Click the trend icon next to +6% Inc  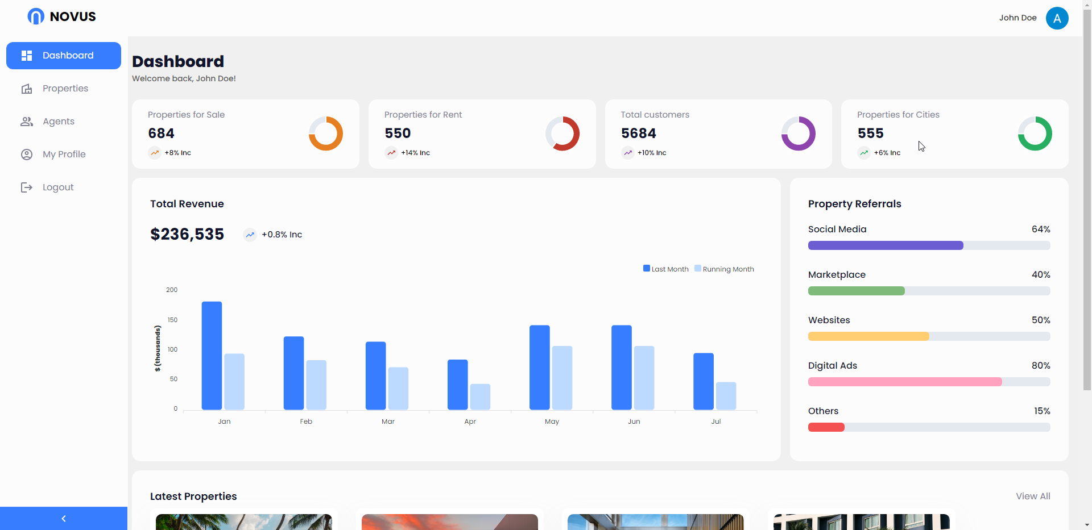(x=864, y=153)
